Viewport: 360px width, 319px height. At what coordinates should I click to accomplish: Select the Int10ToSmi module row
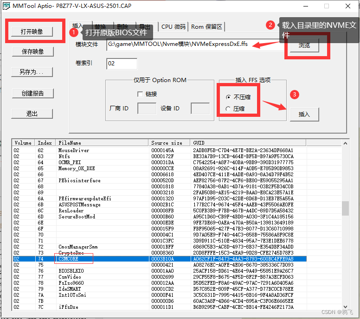click(160, 295)
